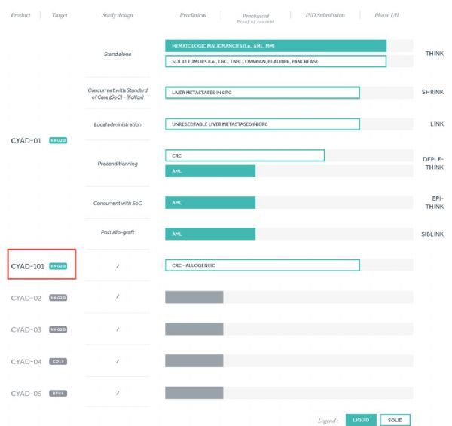Select the SOLID legend swatch

[x=395, y=420]
